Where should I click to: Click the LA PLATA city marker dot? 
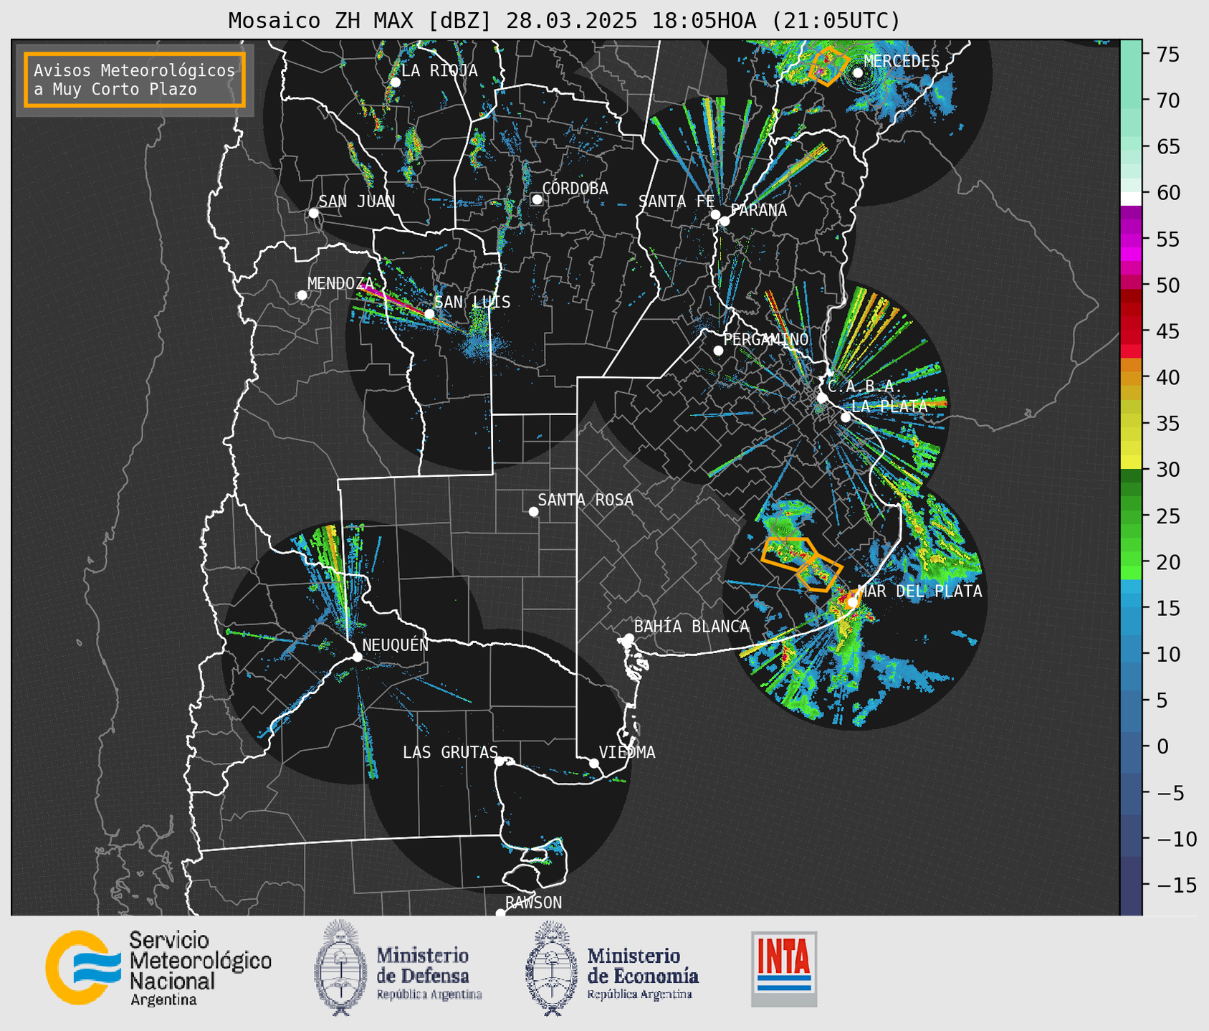pos(846,417)
